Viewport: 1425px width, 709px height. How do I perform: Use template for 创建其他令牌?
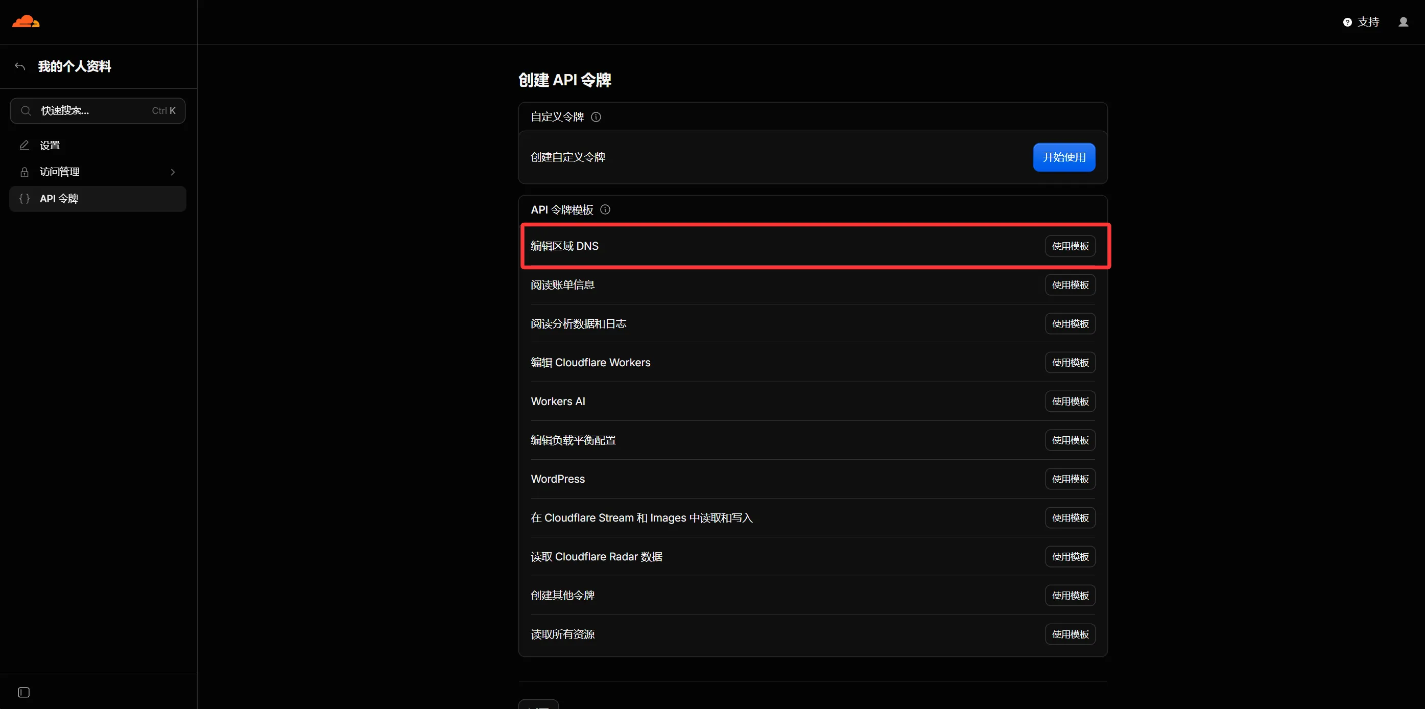(x=1070, y=596)
